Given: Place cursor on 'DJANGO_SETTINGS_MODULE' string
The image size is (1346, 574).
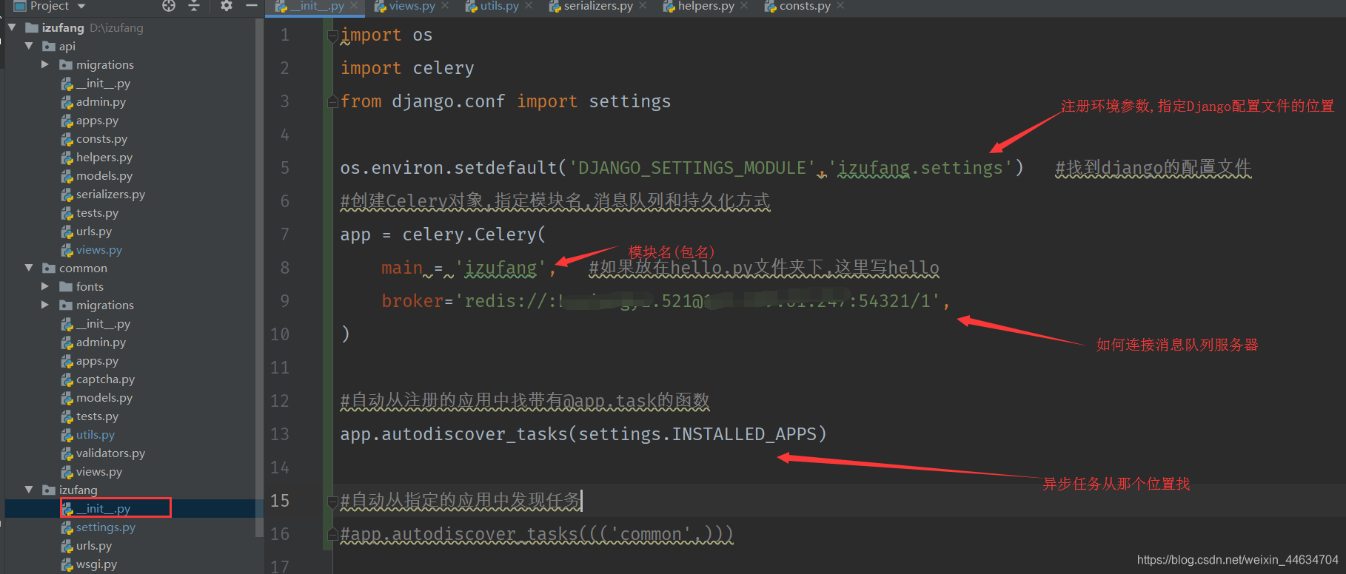Looking at the screenshot, I should [692, 168].
